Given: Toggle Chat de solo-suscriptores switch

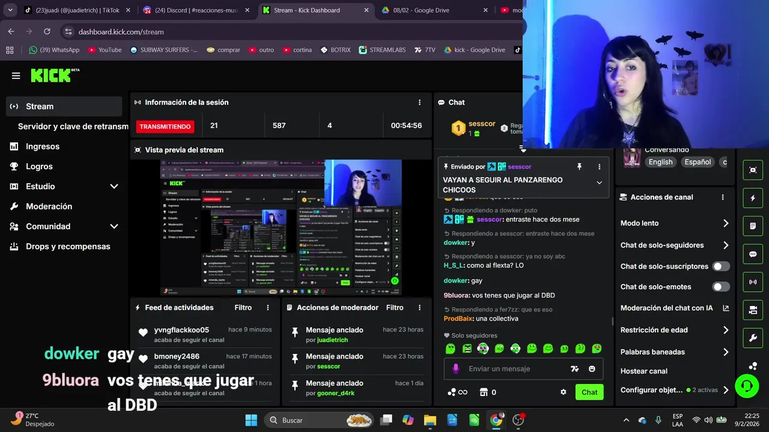Looking at the screenshot, I should click(721, 266).
